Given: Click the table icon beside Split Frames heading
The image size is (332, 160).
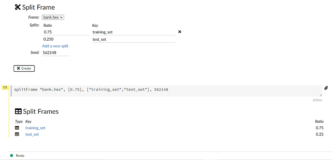Looking at the screenshot, I should point(18,112).
